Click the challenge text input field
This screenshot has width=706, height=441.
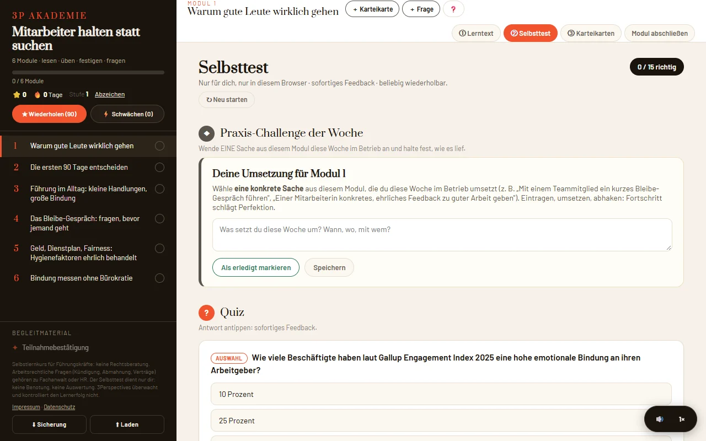[442, 235]
